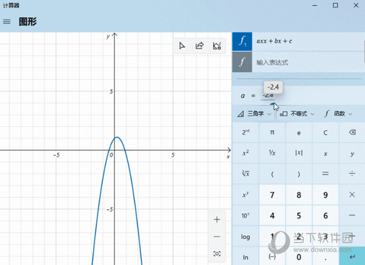Select the graph trace pointer tool
The width and height of the screenshot is (365, 265).
[182, 46]
